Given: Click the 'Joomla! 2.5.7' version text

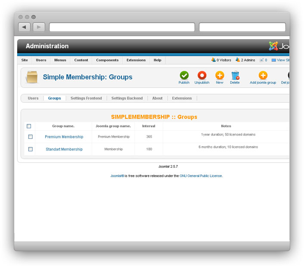Looking at the screenshot, I should click(x=168, y=166).
